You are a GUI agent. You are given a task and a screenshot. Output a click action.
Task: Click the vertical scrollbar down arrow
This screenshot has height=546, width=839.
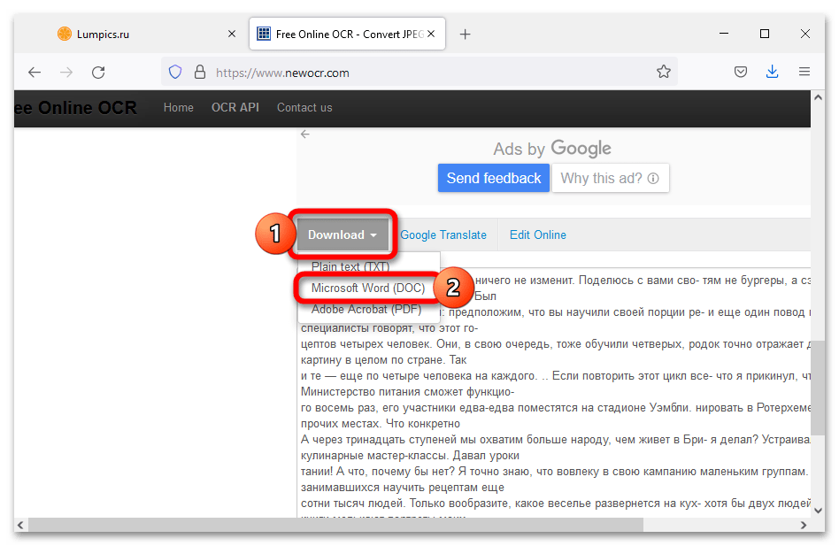[x=818, y=511]
